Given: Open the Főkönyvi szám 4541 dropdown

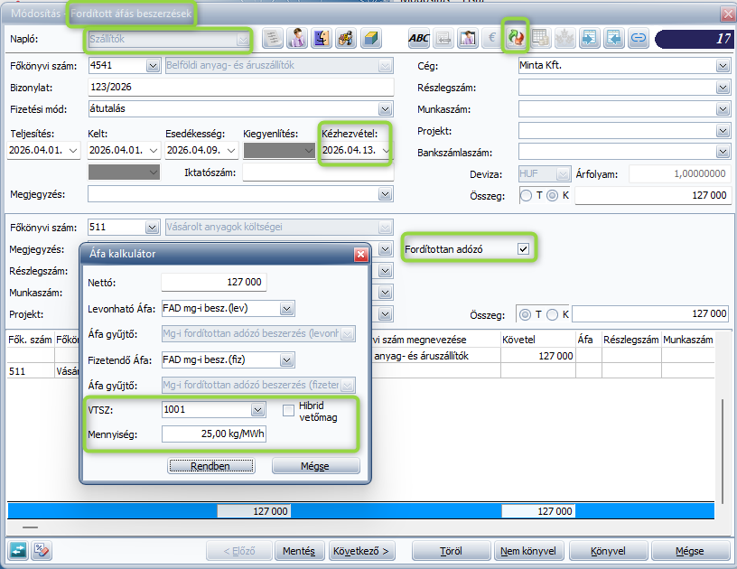Looking at the screenshot, I should [153, 66].
